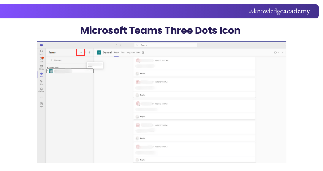Add a tab with the plus box icon
Viewport: 323px width, 171px height.
click(143, 52)
